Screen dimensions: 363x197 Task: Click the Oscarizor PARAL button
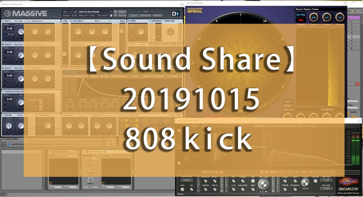(243, 181)
